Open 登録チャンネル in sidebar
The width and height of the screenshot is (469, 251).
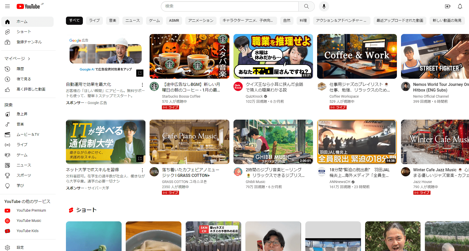27,42
